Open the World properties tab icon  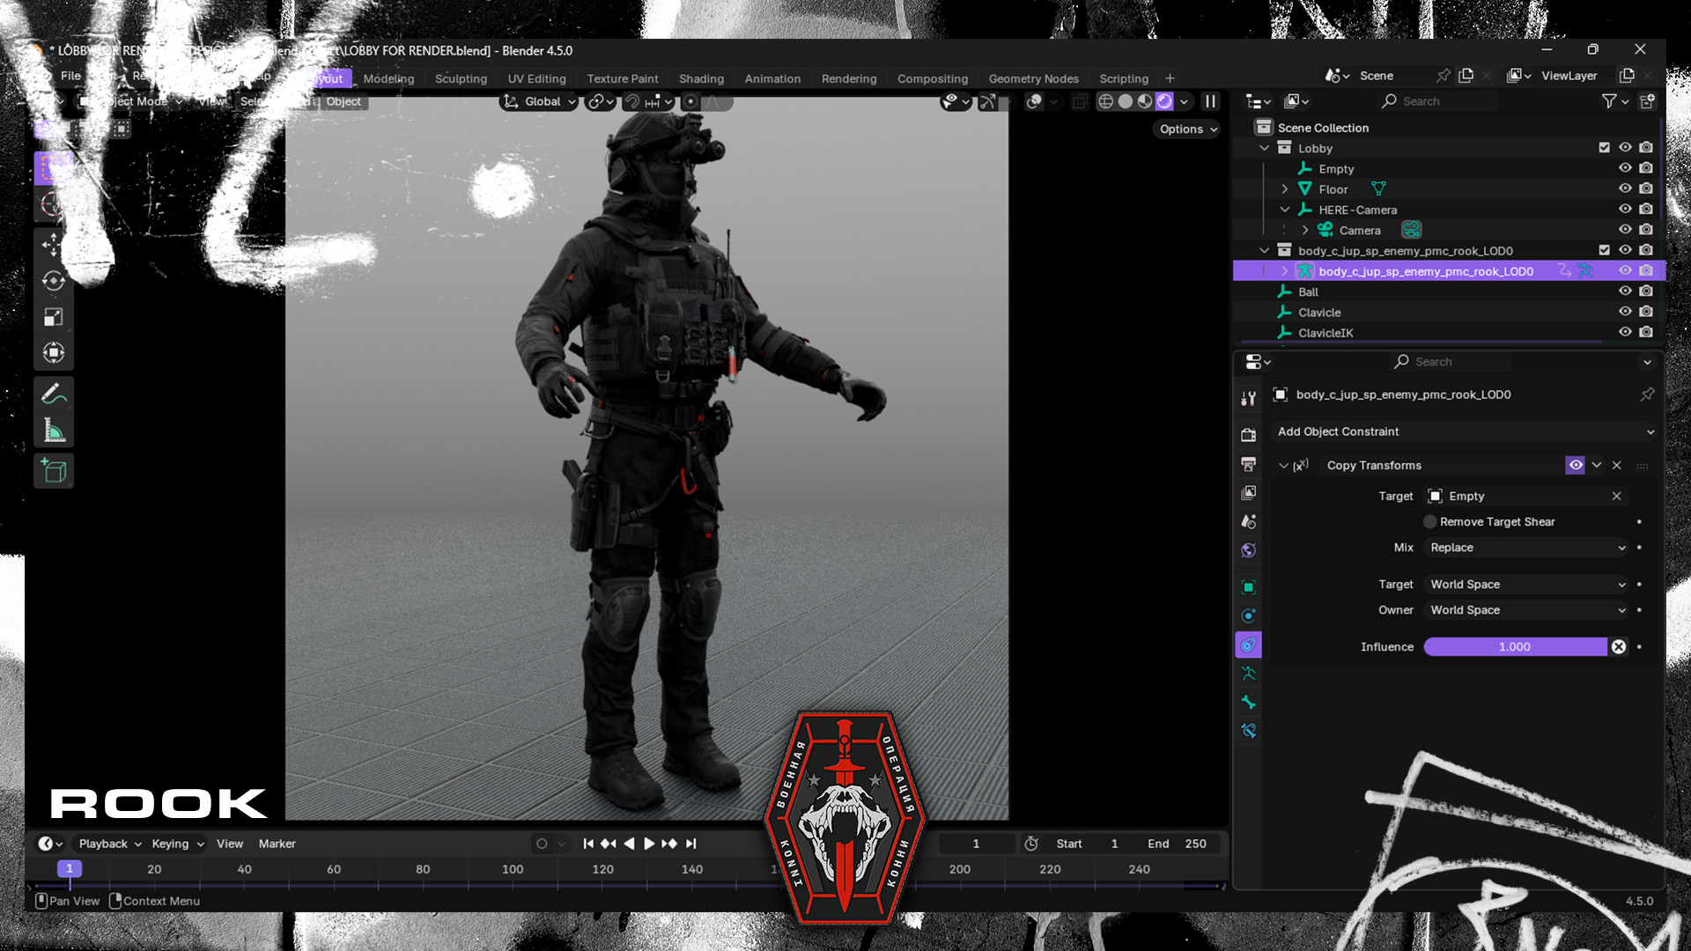pos(1249,550)
